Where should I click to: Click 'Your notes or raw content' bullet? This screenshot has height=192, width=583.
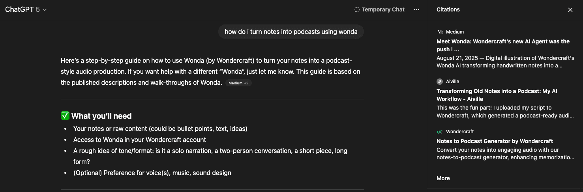coord(160,129)
